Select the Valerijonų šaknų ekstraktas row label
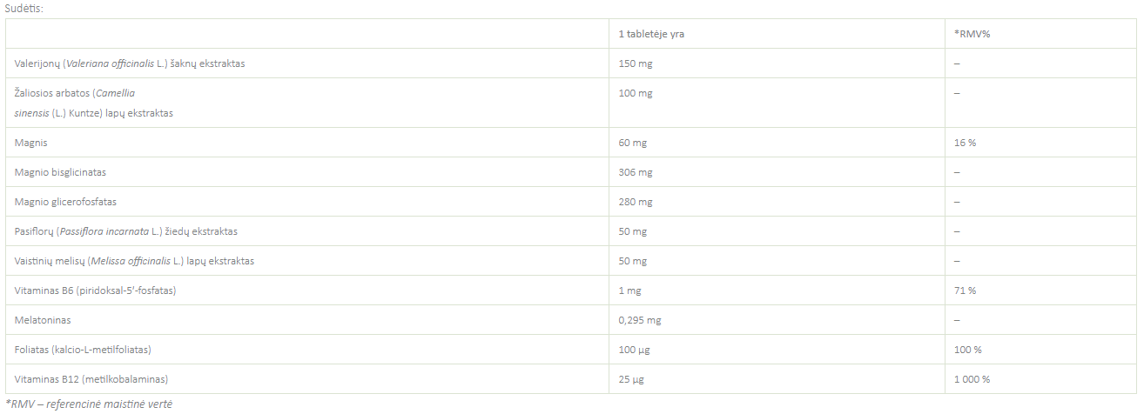The width and height of the screenshot is (1144, 414). tap(130, 63)
